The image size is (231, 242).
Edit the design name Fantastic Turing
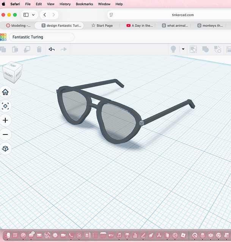[x=42, y=37]
